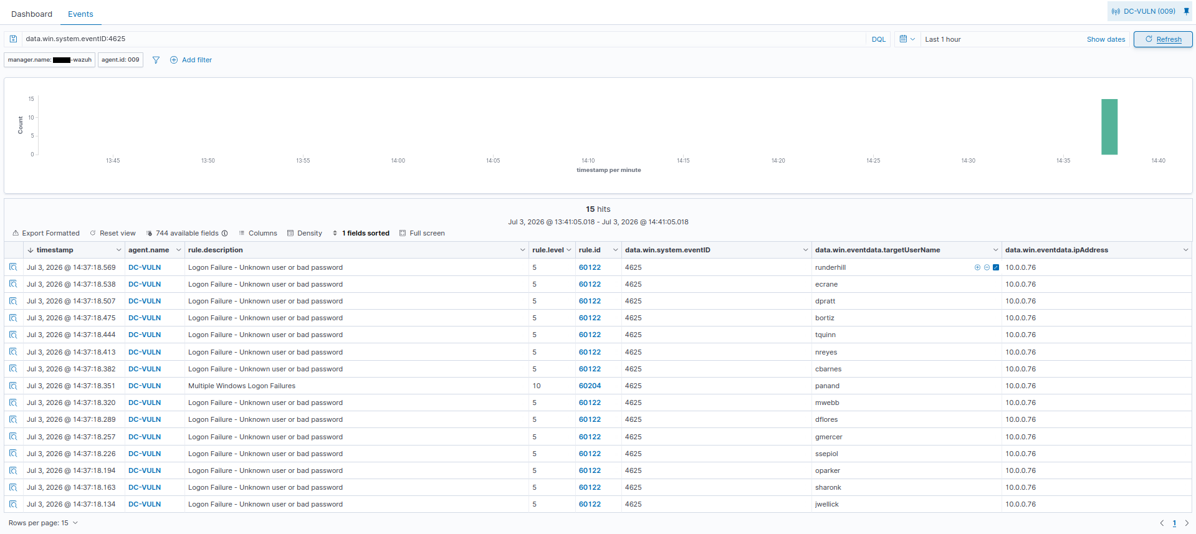This screenshot has height=534, width=1196.
Task: Inspect document details for 14:37:18.538 row
Action: [x=13, y=284]
